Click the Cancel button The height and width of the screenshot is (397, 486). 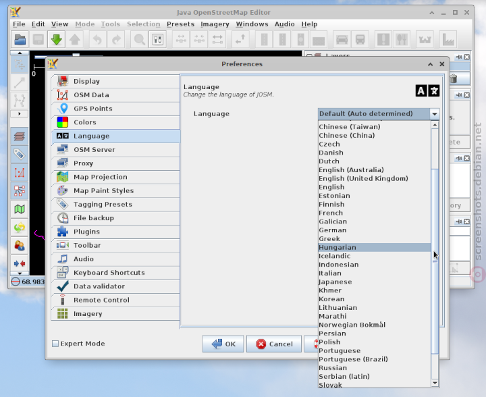(x=274, y=344)
